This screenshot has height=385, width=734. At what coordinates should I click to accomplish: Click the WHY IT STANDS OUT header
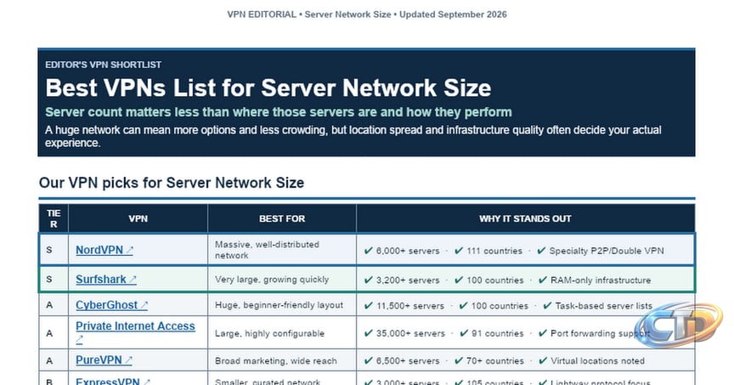[x=525, y=218]
